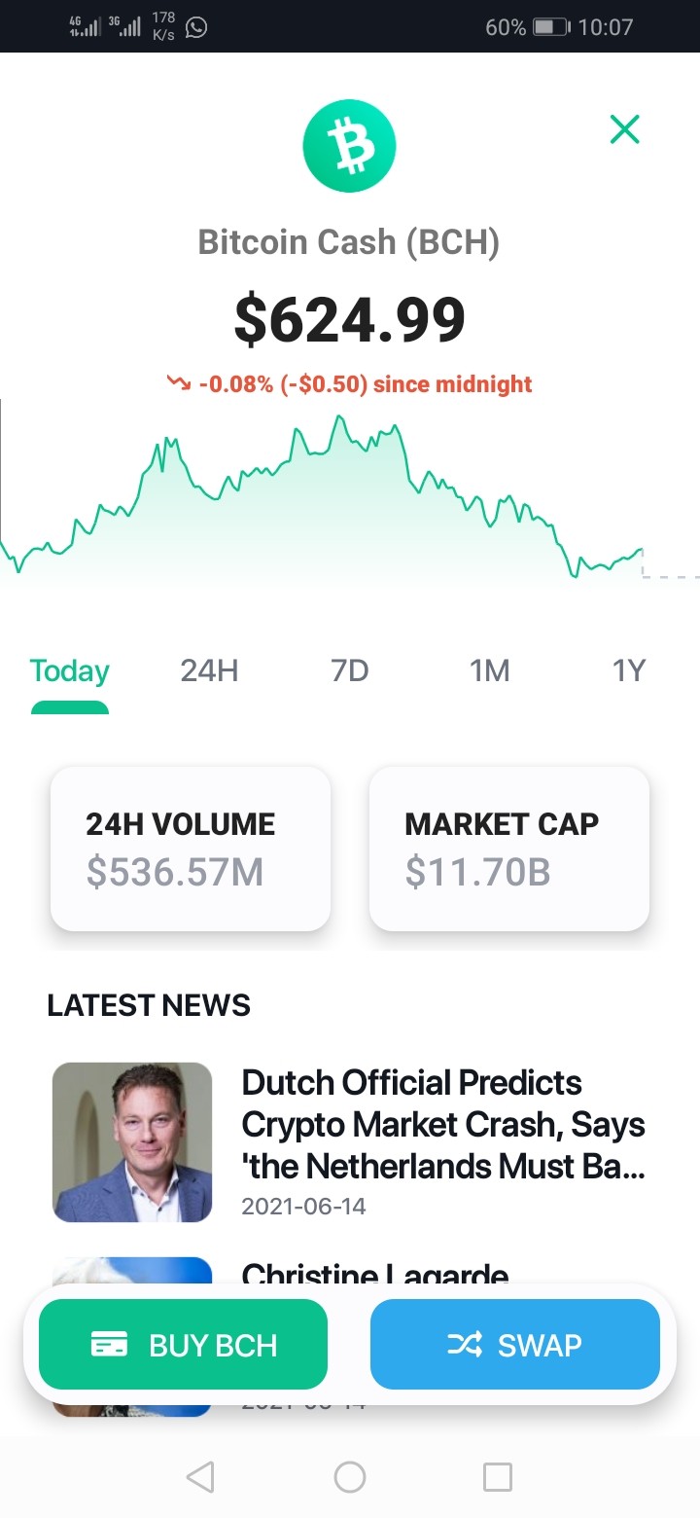The height and width of the screenshot is (1518, 700).
Task: Tap the credit card icon in Buy BCH
Action: (109, 1345)
